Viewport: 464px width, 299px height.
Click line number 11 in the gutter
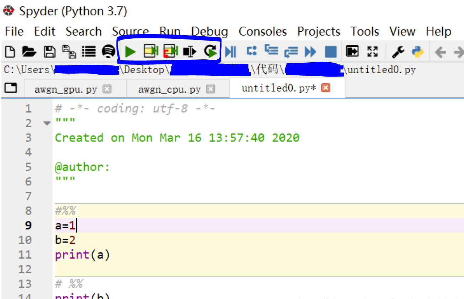click(25, 255)
